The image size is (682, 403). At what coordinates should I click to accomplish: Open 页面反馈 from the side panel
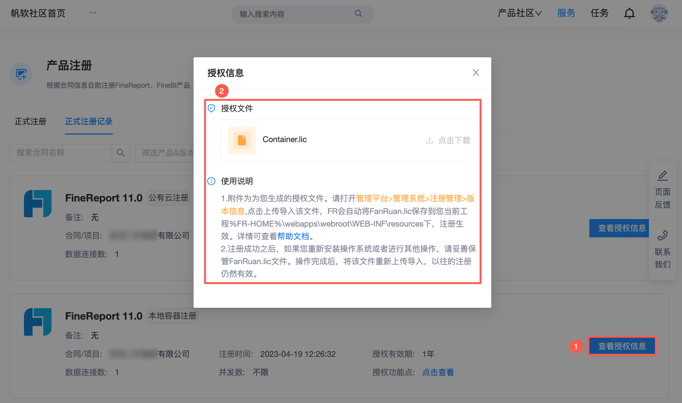click(x=662, y=190)
